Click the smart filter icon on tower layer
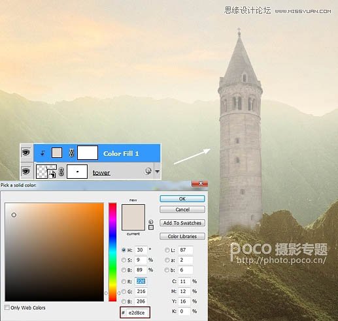Image resolution: width=338 pixels, height=321 pixels. click(x=148, y=171)
